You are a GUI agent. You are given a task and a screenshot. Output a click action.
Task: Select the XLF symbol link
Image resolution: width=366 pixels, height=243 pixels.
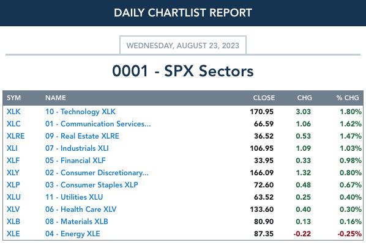(x=13, y=161)
